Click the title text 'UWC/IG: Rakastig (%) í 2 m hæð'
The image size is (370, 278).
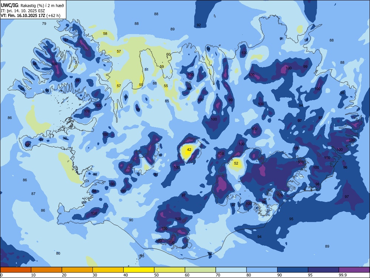tap(32, 6)
